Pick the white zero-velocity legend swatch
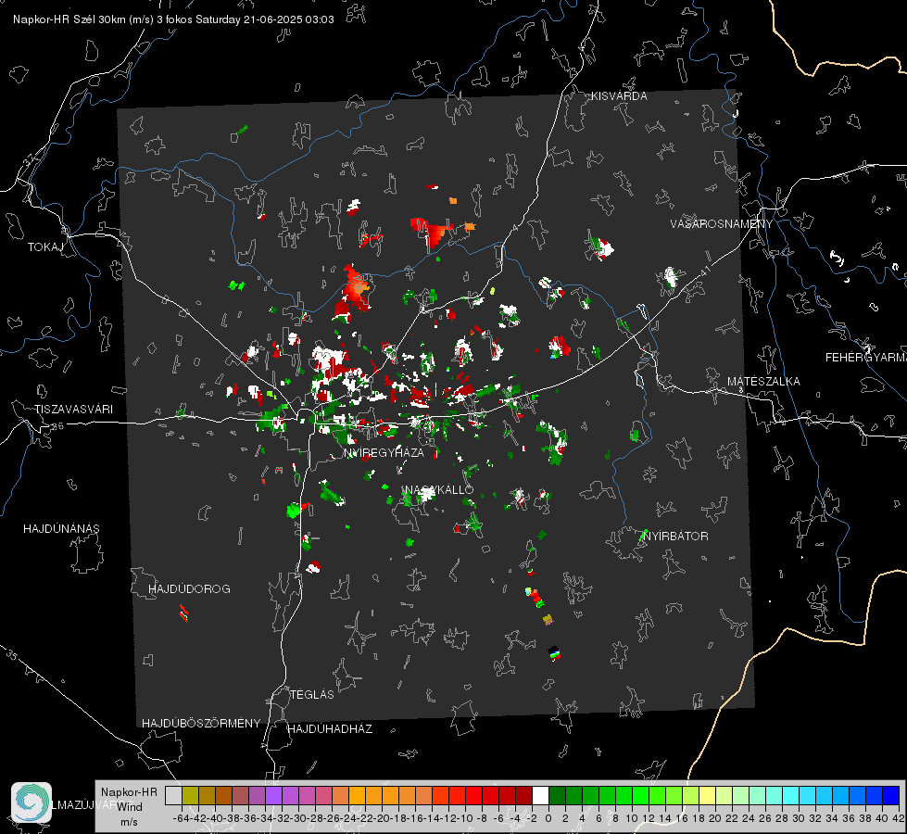Viewport: 907px width, 834px height. point(540,796)
